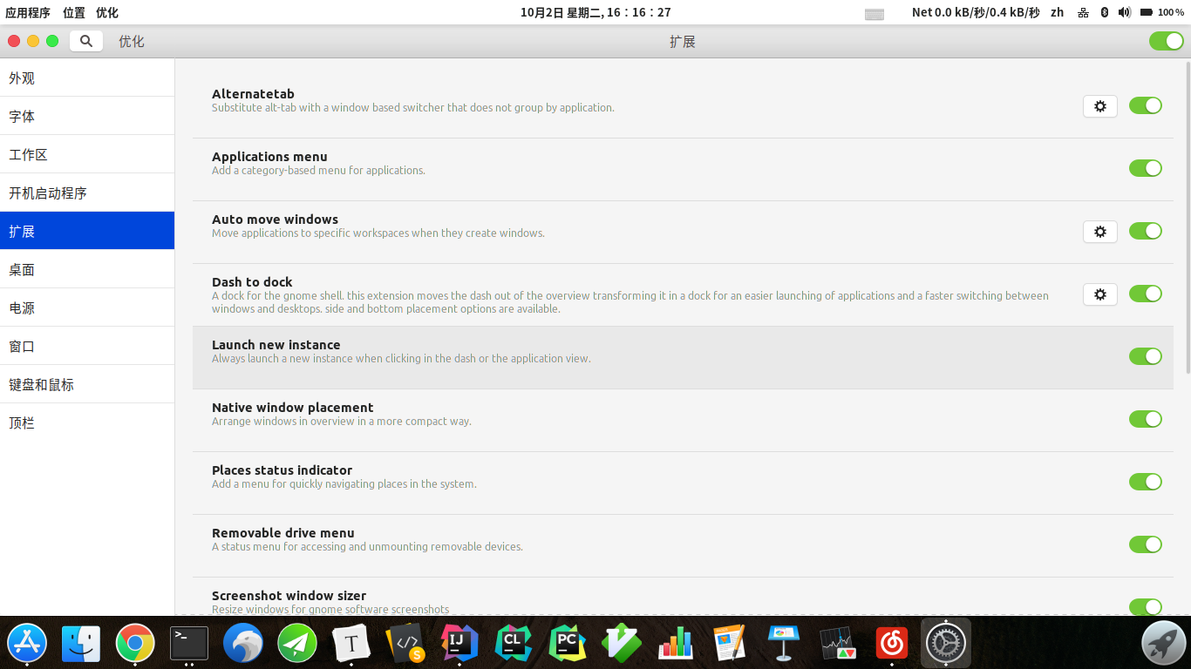The image size is (1191, 669).
Task: Go to 顶栏 top bar section
Action: pyautogui.click(x=87, y=422)
